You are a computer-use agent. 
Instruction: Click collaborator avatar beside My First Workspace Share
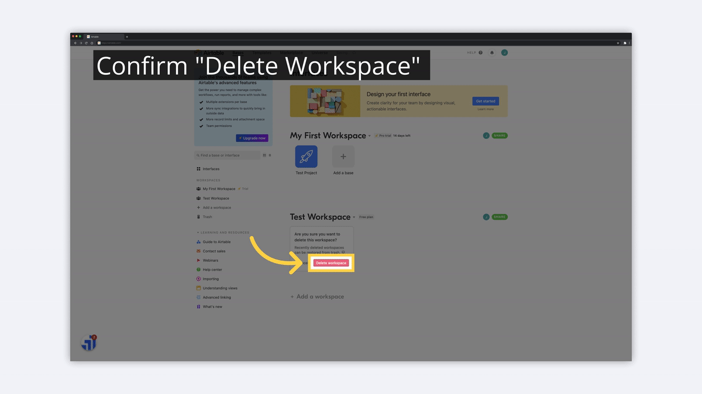[486, 136]
